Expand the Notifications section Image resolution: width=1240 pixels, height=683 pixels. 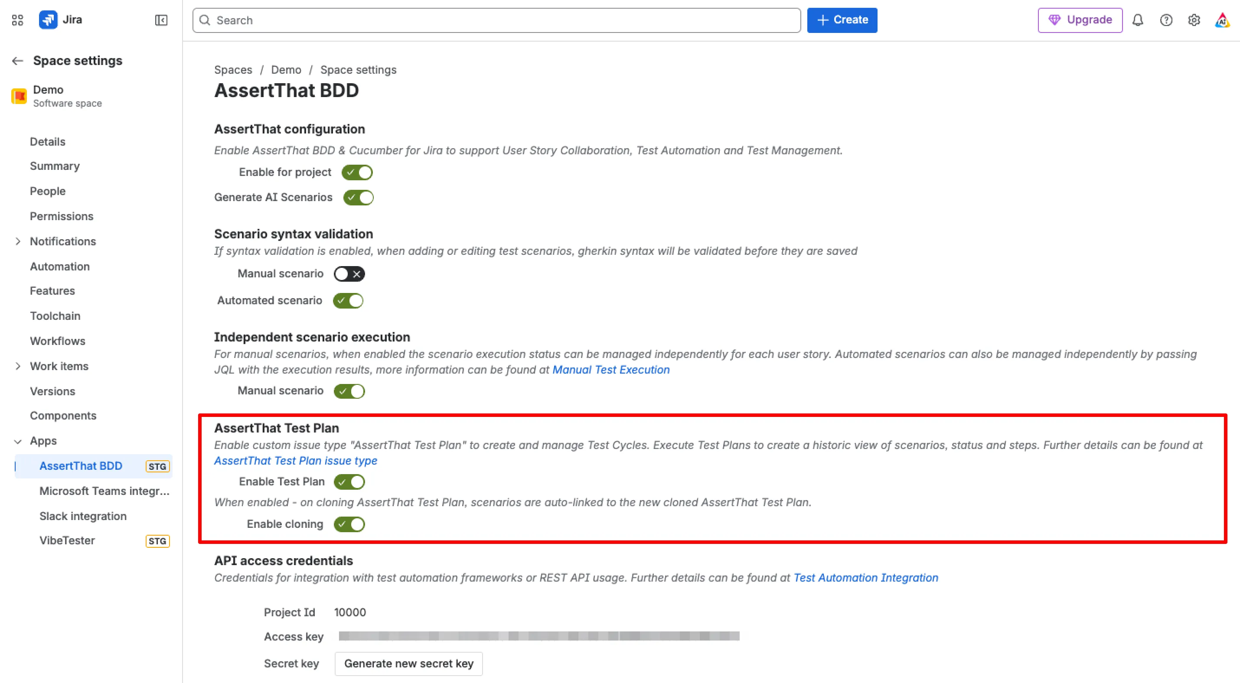click(x=18, y=241)
